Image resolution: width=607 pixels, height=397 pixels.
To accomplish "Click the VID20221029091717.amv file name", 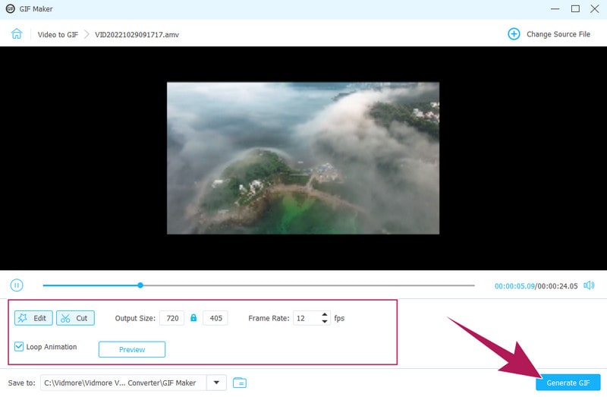I will (x=137, y=34).
